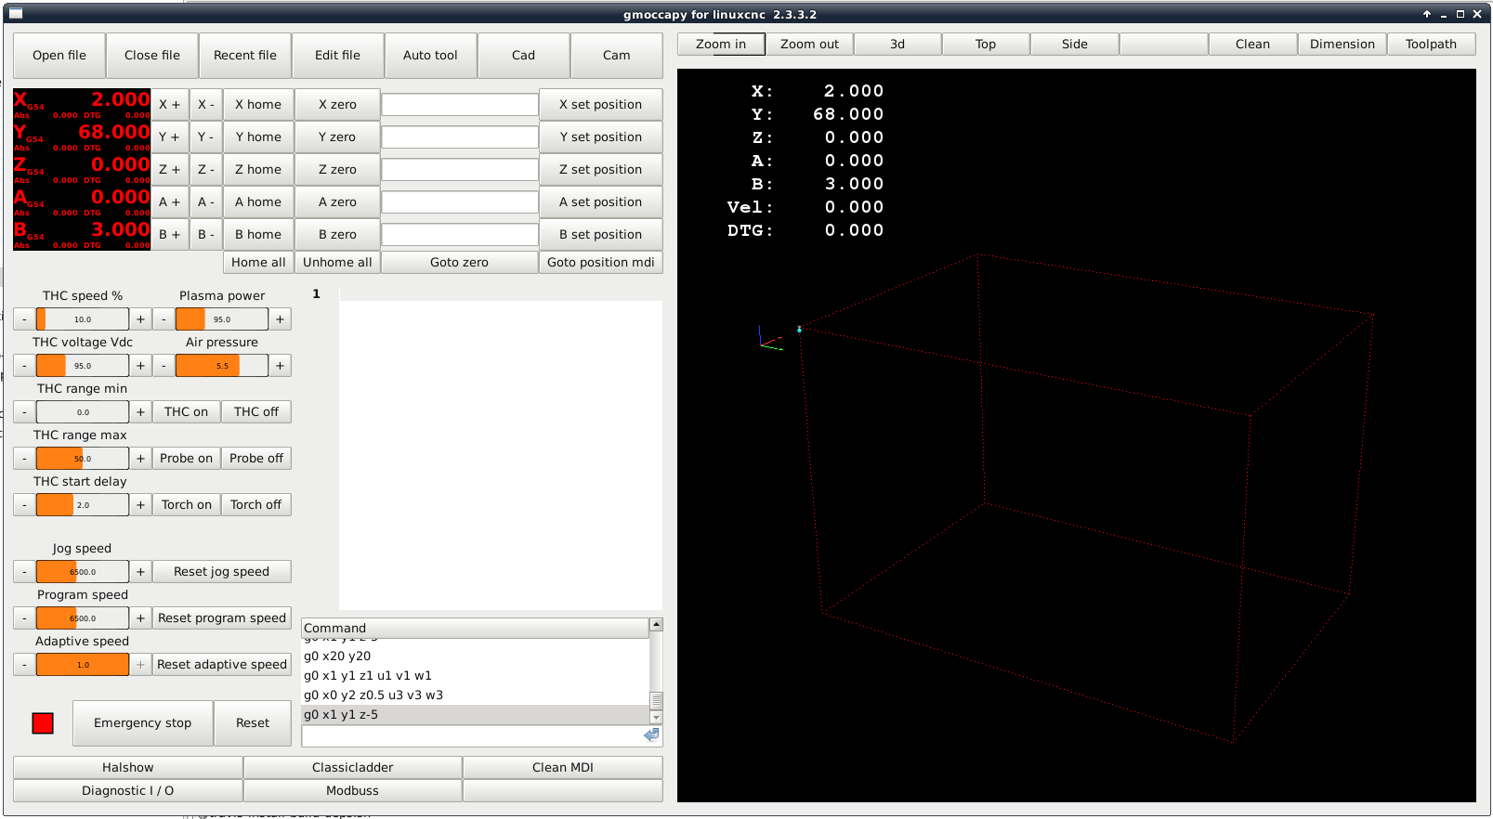Turn THC off

tap(256, 412)
